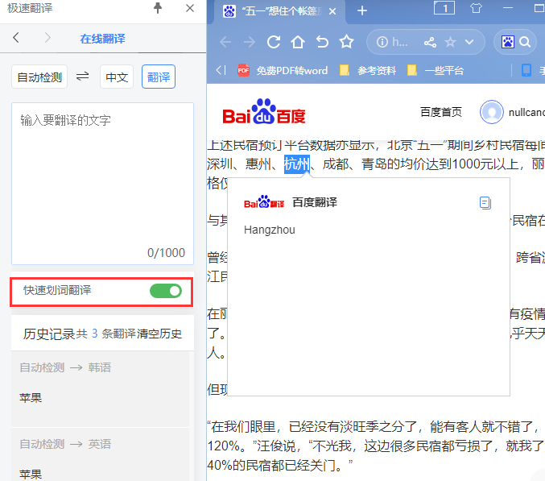Expand the address bar dropdown arrow
This screenshot has height=481, width=545.
[x=469, y=43]
